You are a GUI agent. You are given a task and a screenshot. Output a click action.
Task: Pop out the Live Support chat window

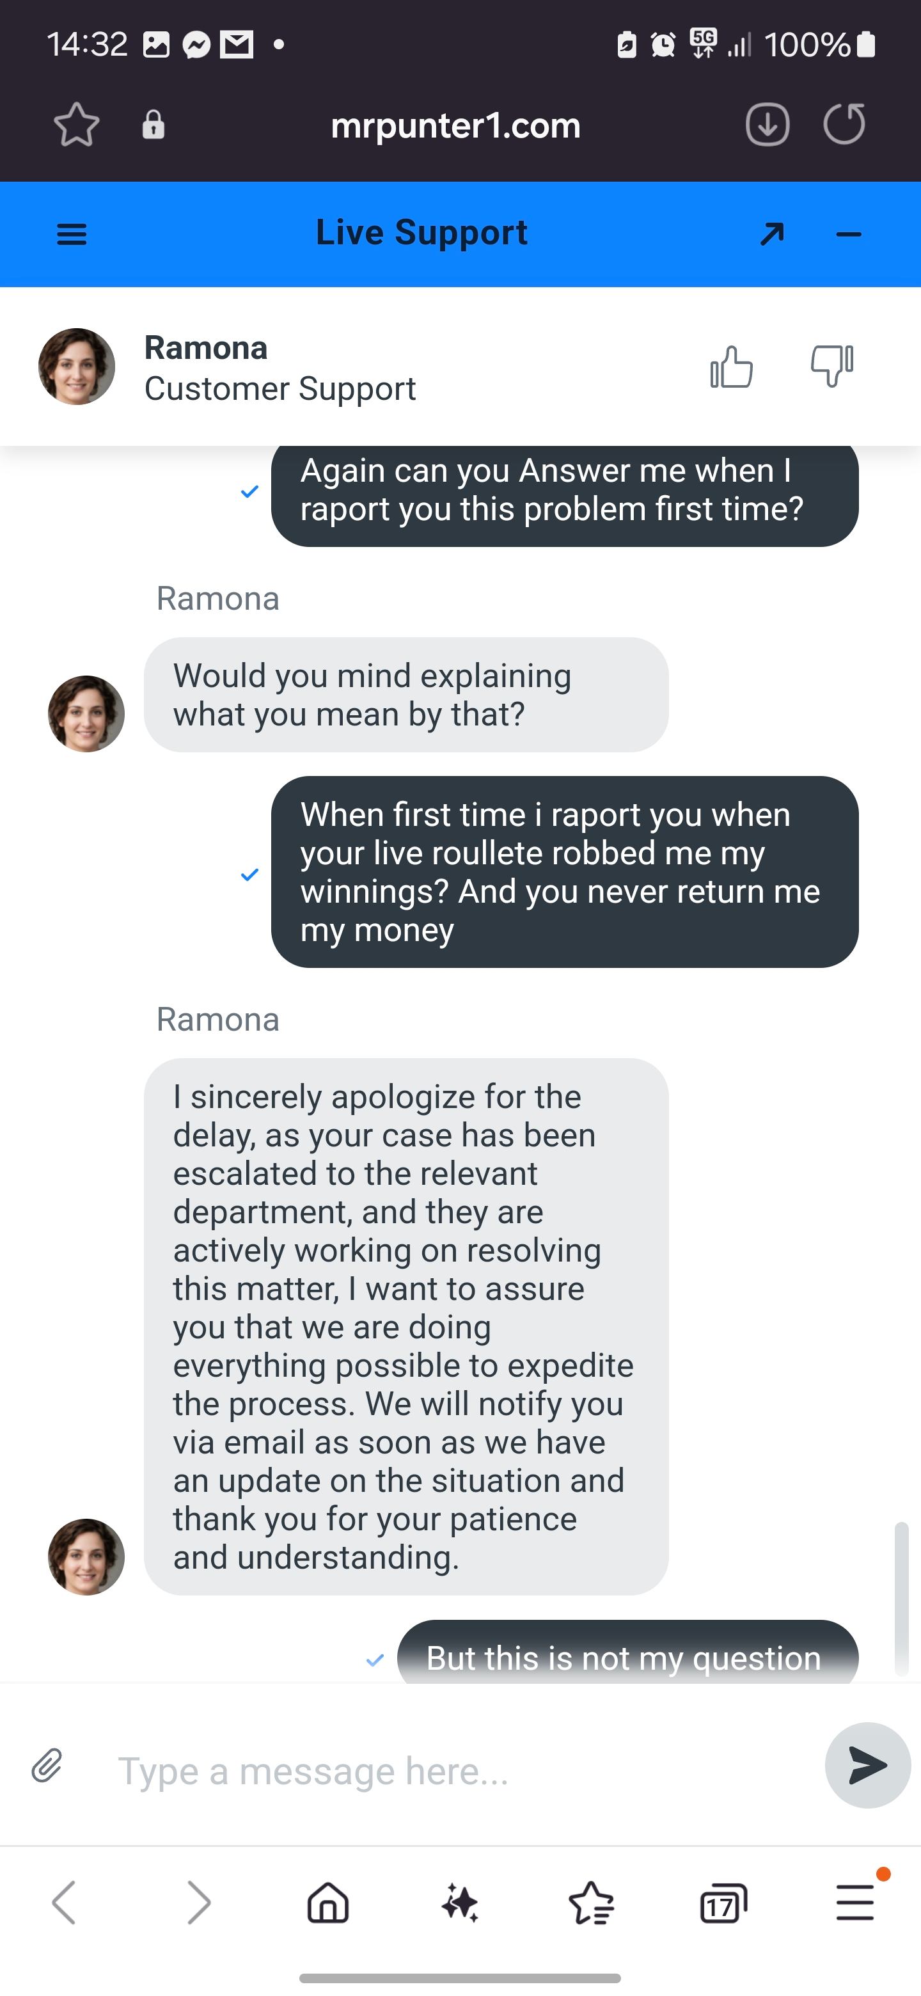(772, 234)
